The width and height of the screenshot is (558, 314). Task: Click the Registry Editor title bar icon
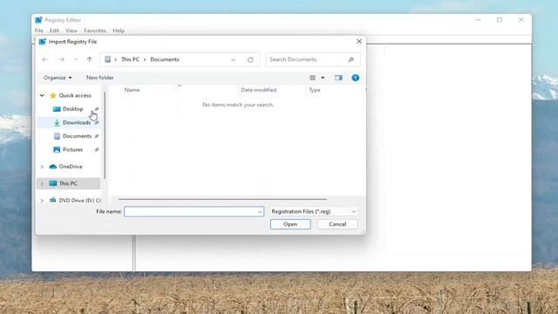coord(38,20)
